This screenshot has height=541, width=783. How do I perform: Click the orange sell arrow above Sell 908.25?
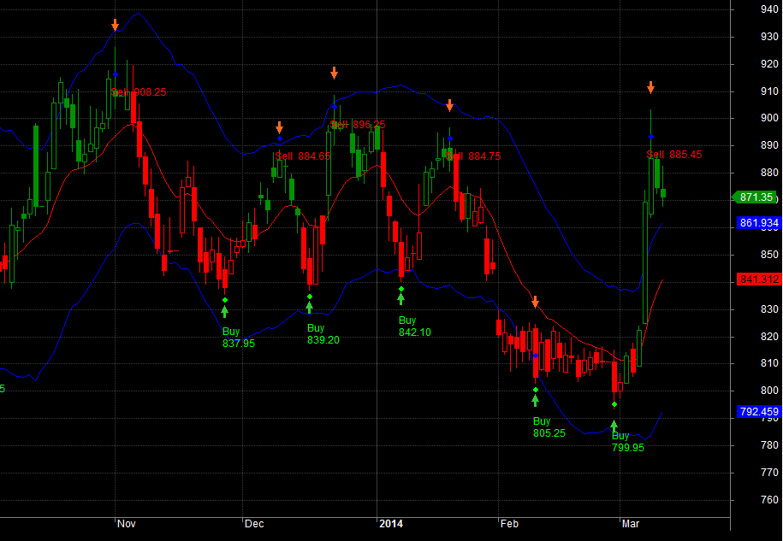click(116, 25)
